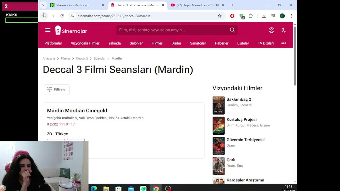Image resolution: width=340 pixels, height=191 pixels.
Task: Open Mardin Mardian Cinegold cinema title
Action: (77, 111)
